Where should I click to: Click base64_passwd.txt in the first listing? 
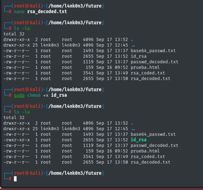(153, 51)
